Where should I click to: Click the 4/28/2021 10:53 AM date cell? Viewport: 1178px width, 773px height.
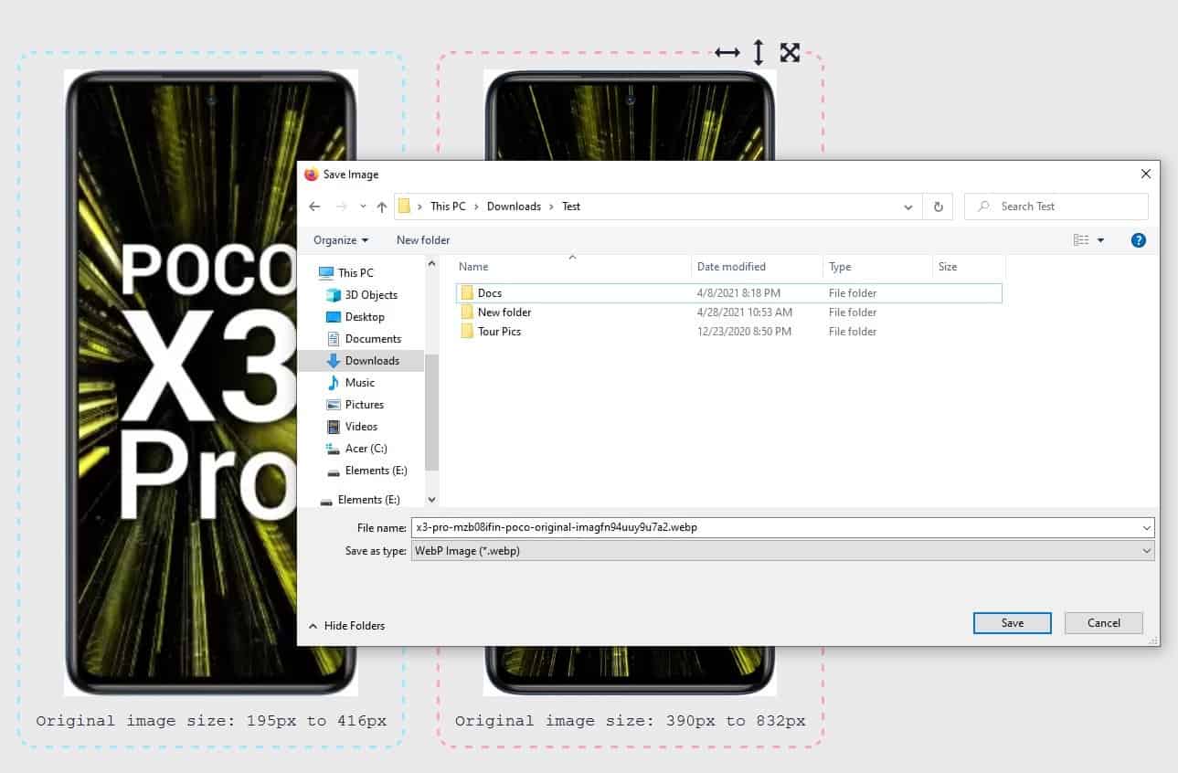coord(744,312)
